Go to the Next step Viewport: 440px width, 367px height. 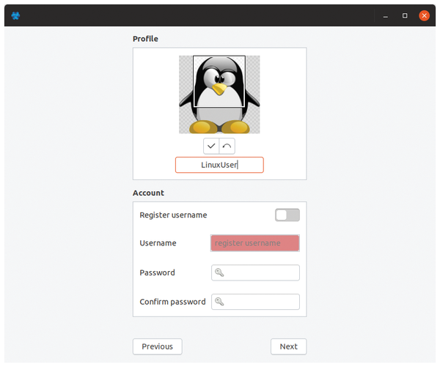(x=288, y=346)
